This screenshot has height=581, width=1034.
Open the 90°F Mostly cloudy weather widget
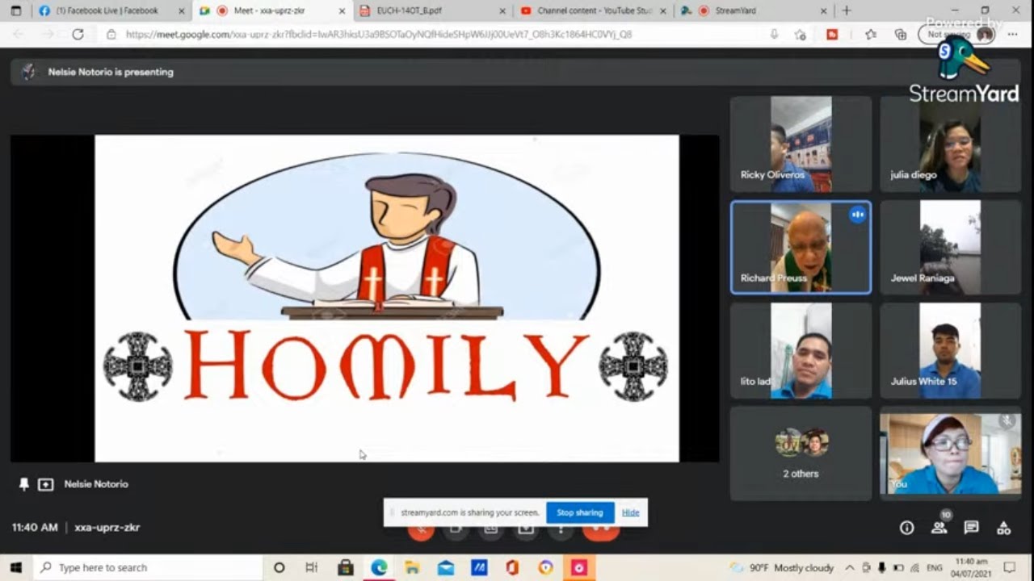pyautogui.click(x=782, y=567)
